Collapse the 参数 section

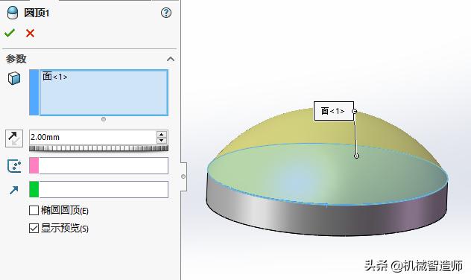171,59
